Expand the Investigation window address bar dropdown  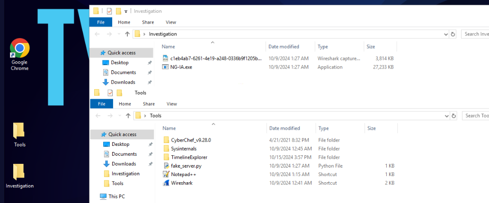446,34
